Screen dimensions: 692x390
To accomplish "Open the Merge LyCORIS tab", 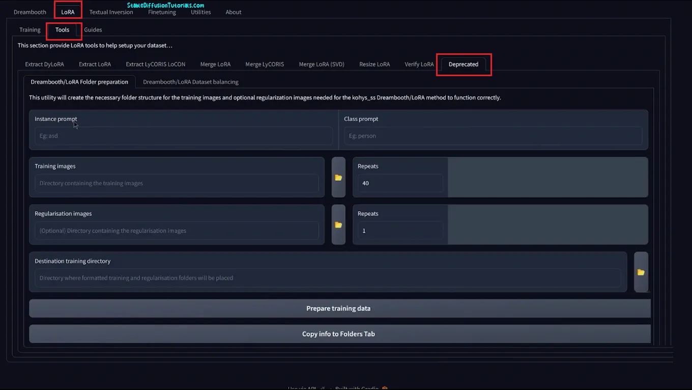I will pos(265,64).
